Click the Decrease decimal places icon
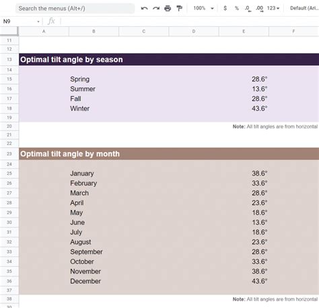 [x=248, y=9]
